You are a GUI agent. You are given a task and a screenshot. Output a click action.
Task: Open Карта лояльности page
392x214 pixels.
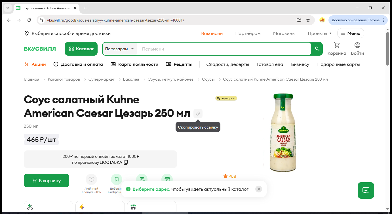click(x=134, y=64)
